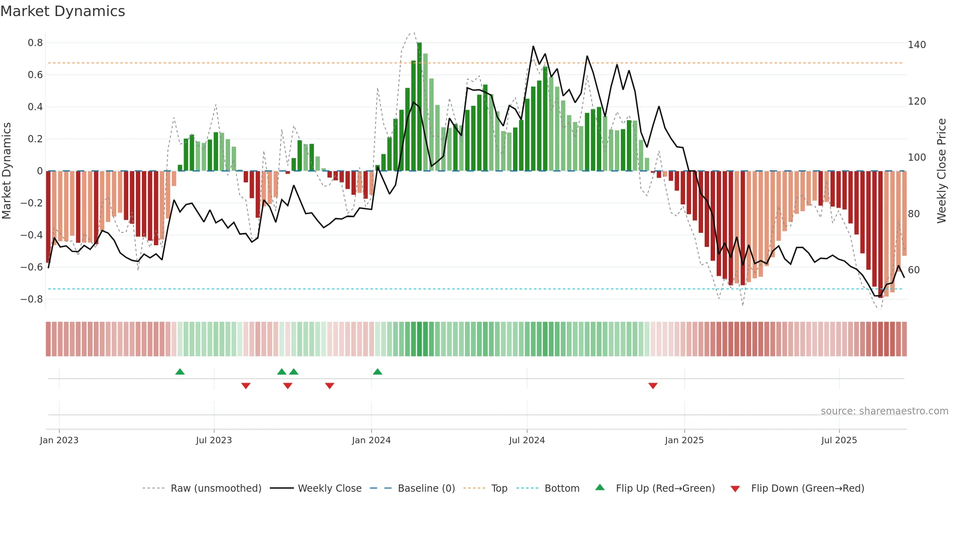Viewport: 962px width, 541px height.
Task: Click the tallest green bar reaching 0.8
Action: click(x=419, y=107)
